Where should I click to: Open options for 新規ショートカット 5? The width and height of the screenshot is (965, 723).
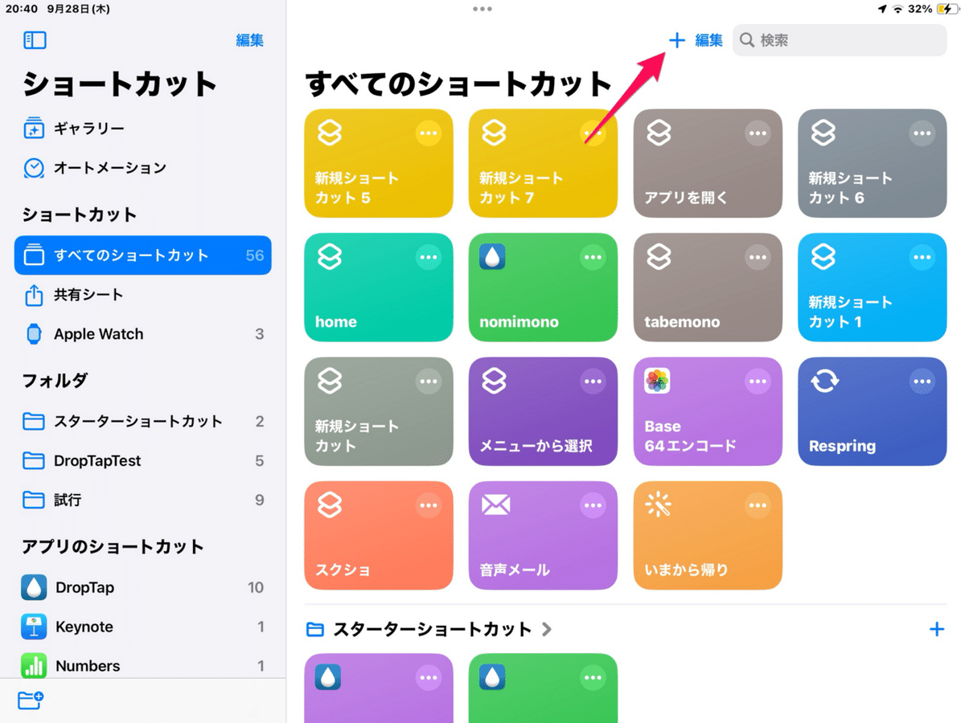tap(429, 133)
